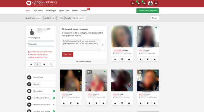Click the Matches icon in the sidebar
Image resolution: width=204 pixels, height=112 pixels.
[x=29, y=84]
